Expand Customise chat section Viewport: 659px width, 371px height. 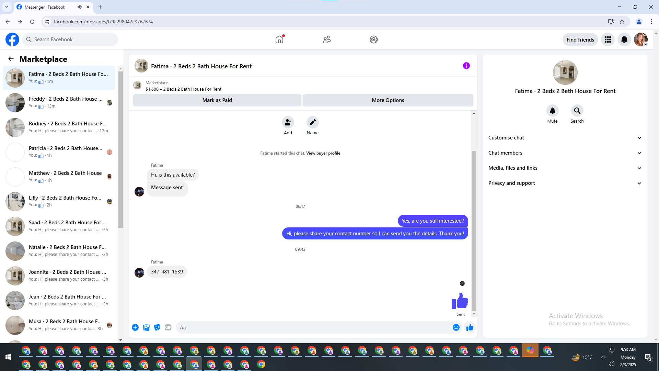(x=565, y=138)
